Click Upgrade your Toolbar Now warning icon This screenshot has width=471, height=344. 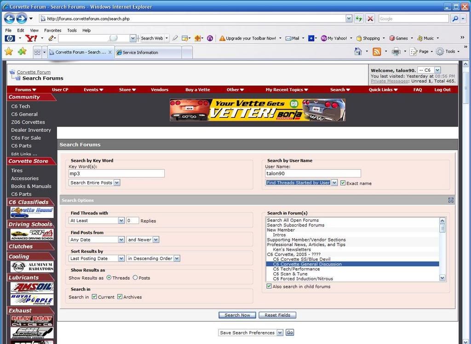(x=222, y=38)
